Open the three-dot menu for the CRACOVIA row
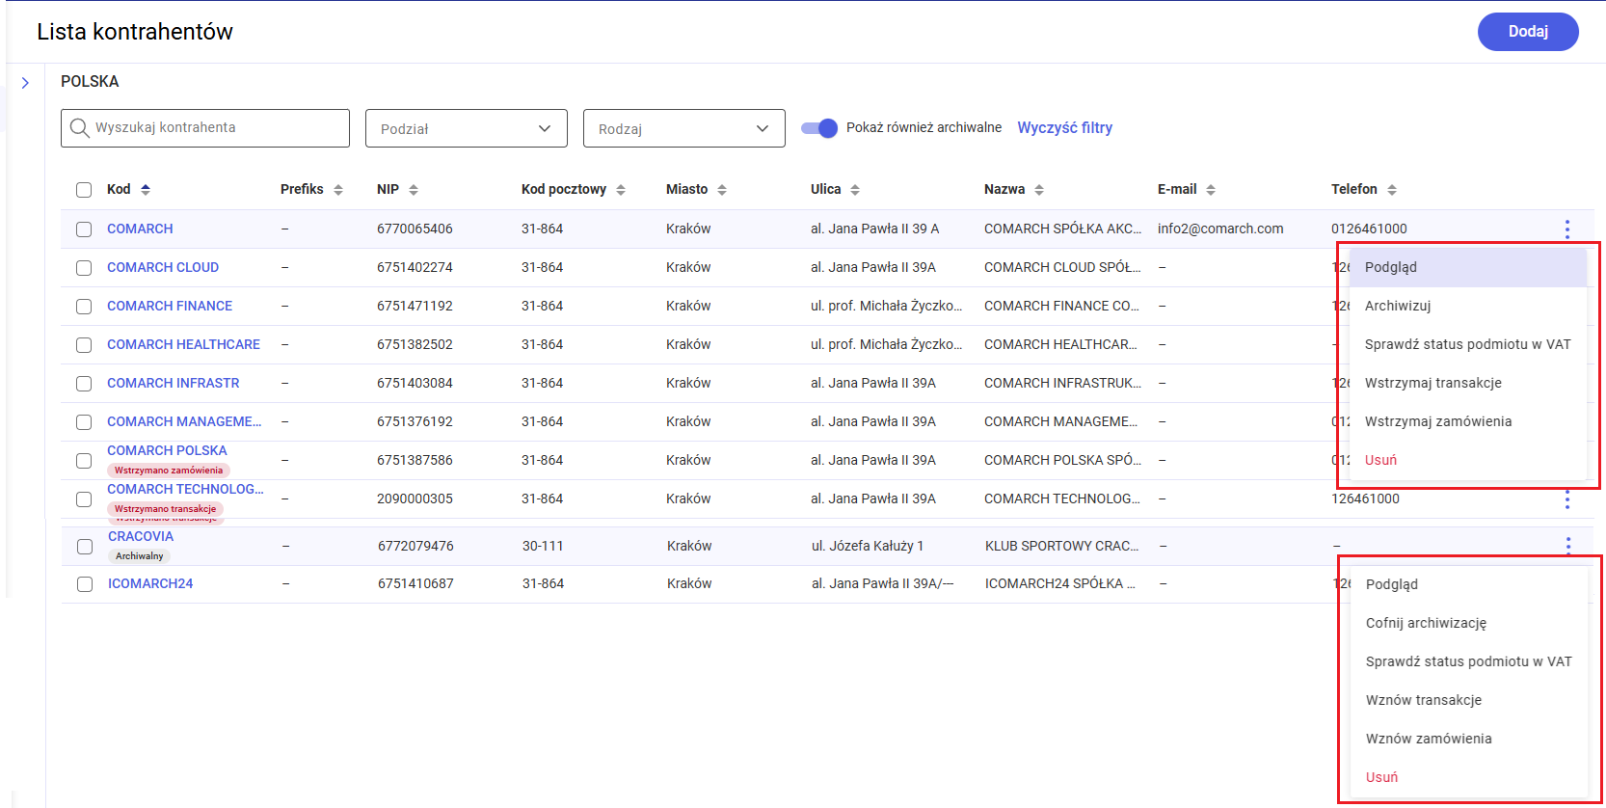The width and height of the screenshot is (1606, 808). point(1567,546)
